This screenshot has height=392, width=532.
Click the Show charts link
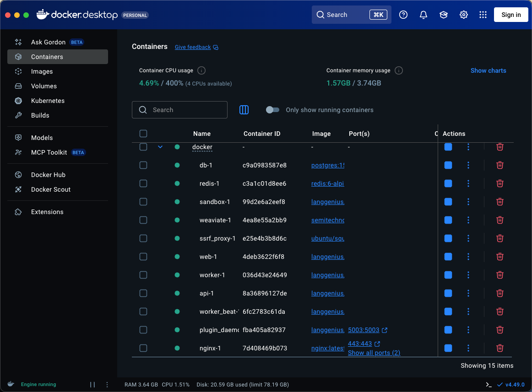488,70
